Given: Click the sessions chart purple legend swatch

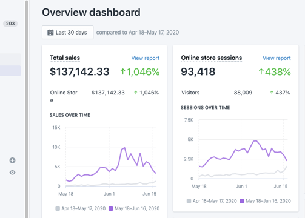Looking at the screenshot, I should pos(242,201).
